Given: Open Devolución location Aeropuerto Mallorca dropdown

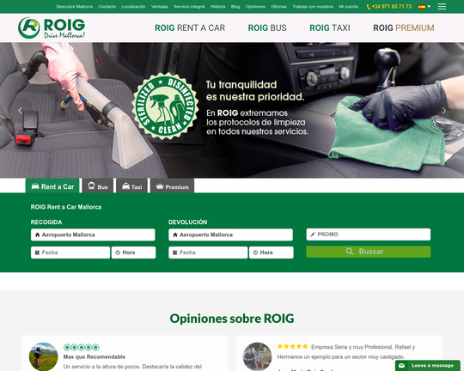Looking at the screenshot, I should (231, 234).
